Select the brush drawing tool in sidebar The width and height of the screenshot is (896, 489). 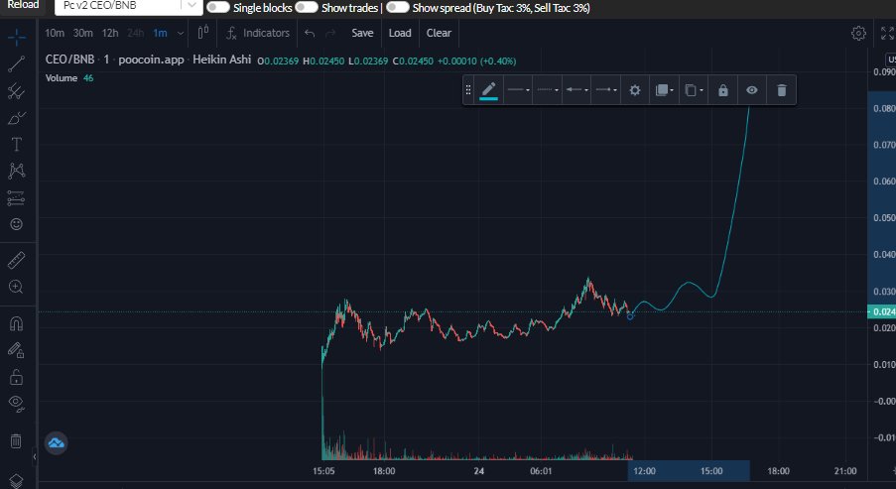click(17, 118)
